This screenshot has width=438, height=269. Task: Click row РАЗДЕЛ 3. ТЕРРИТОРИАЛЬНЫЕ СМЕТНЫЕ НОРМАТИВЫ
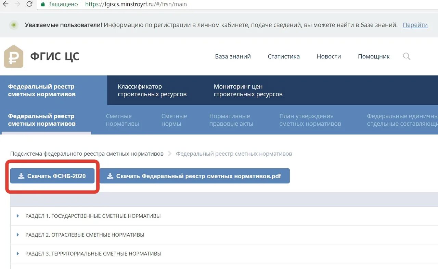(224, 254)
